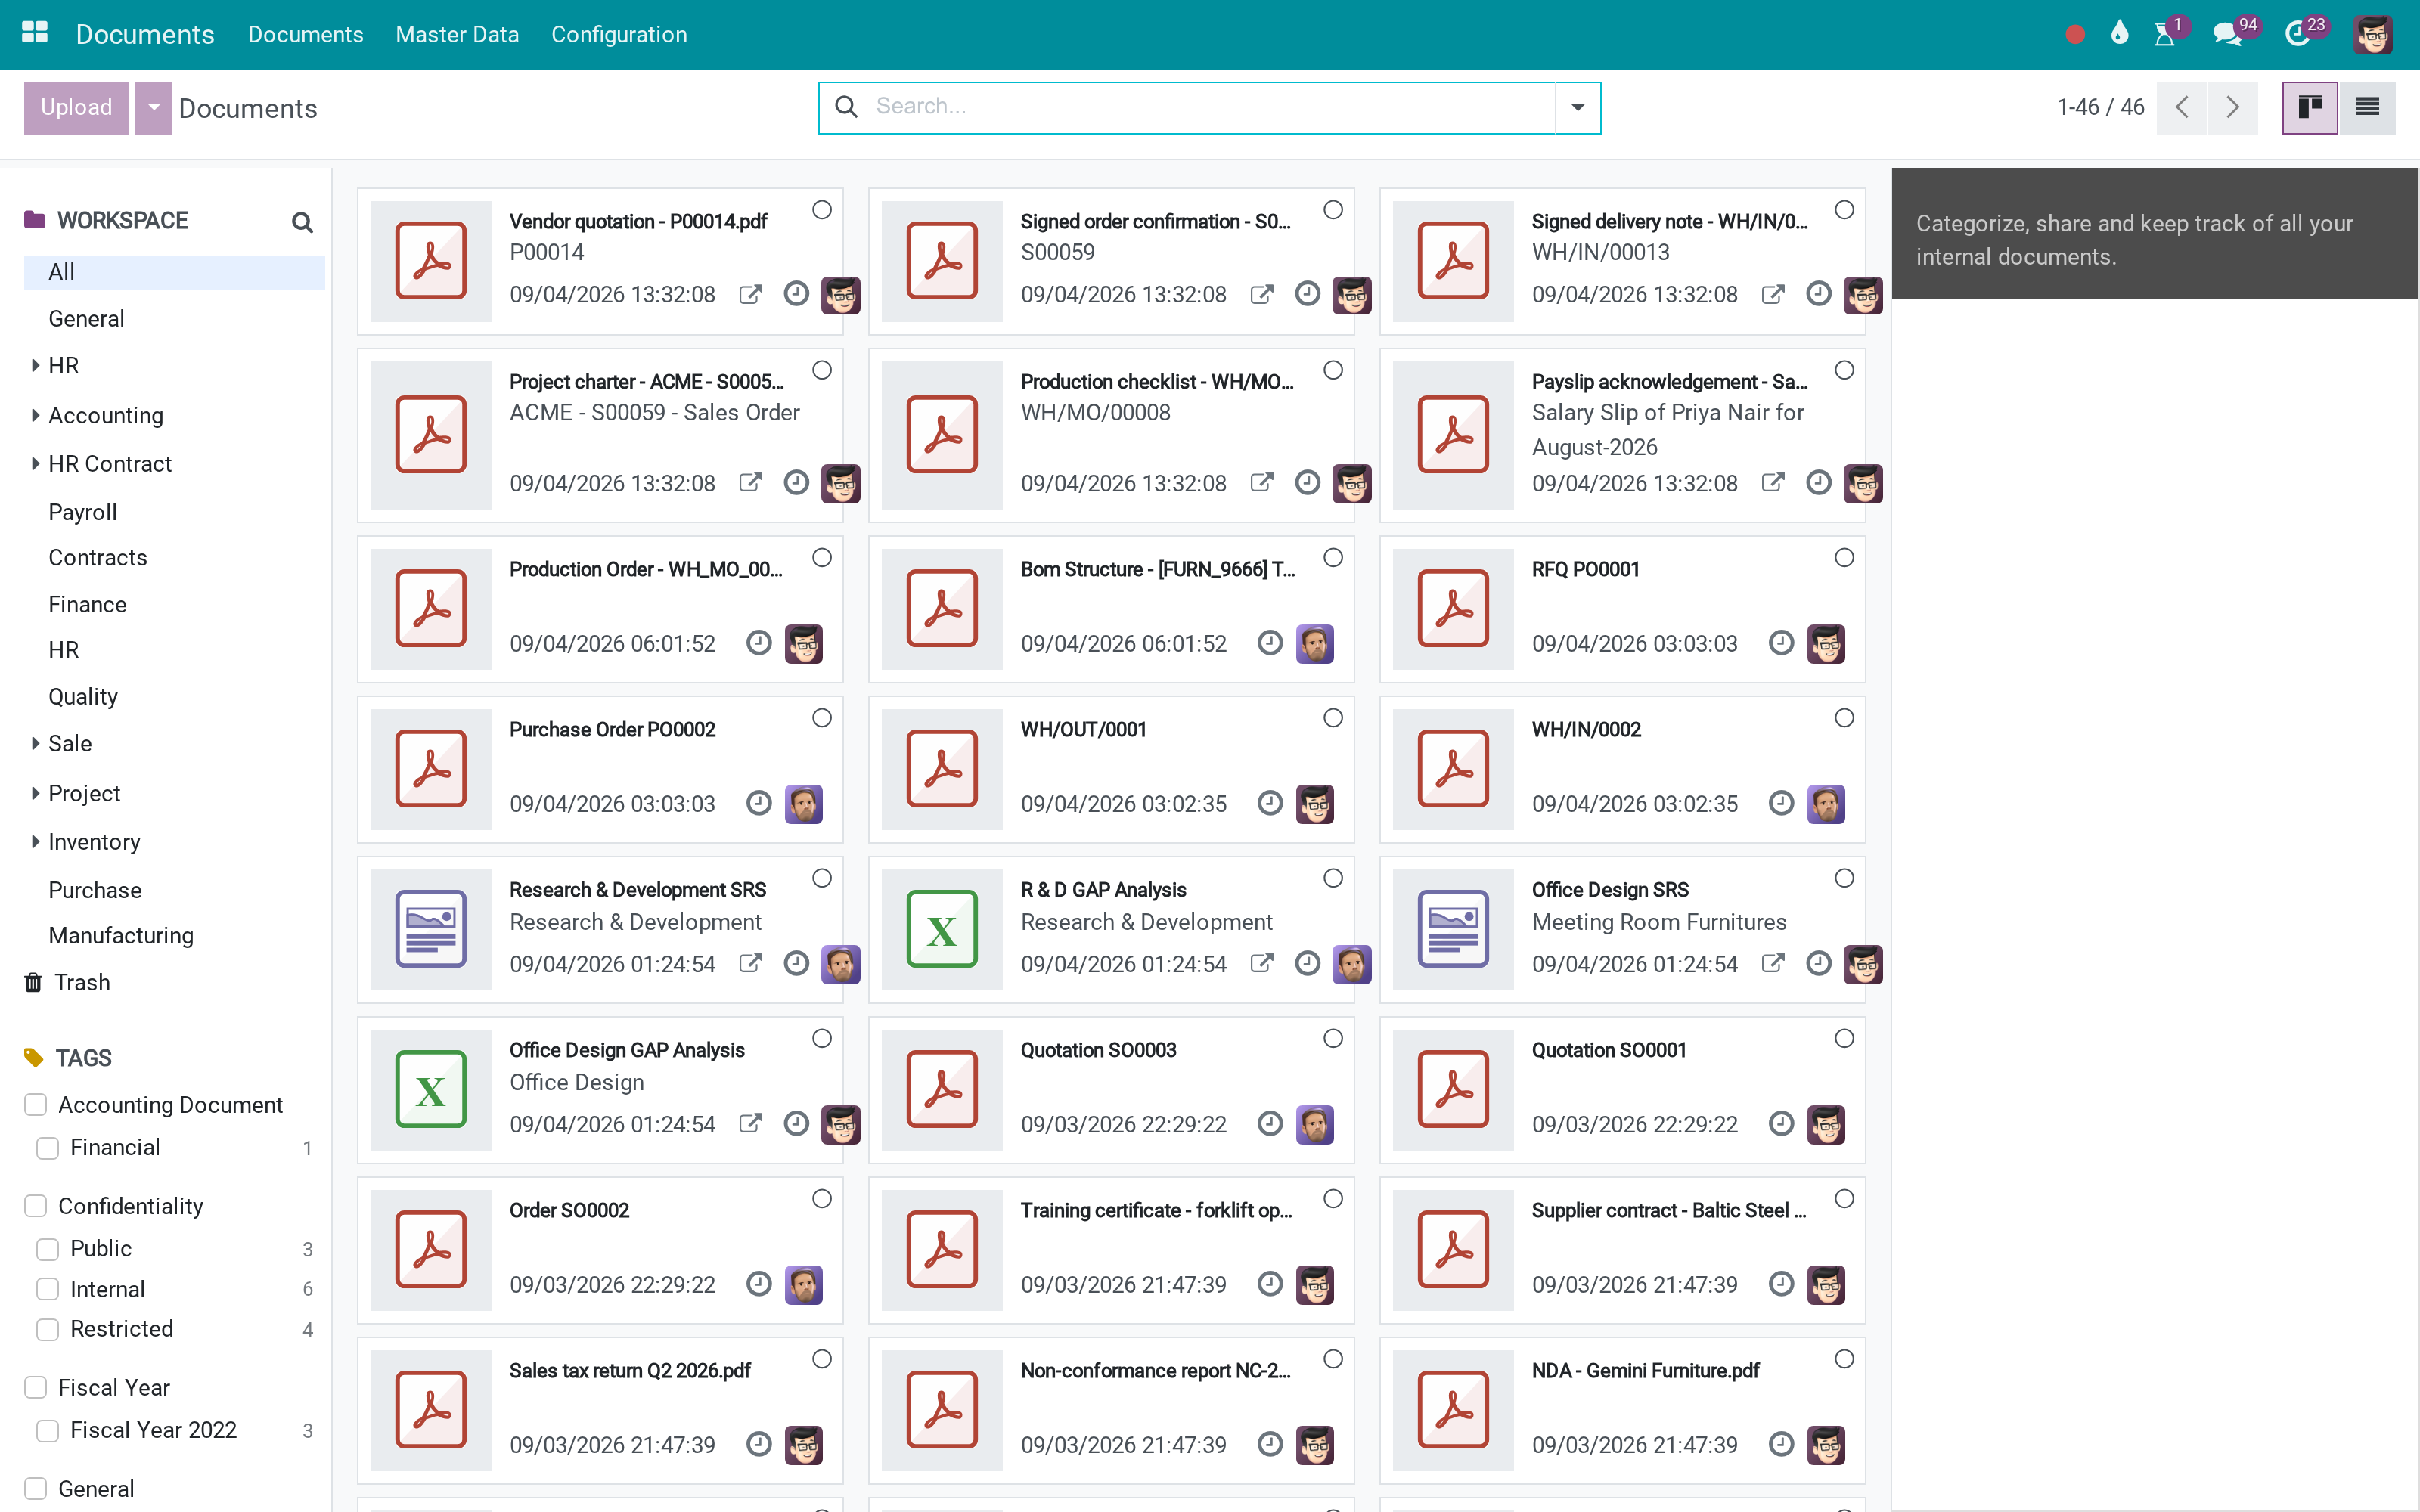Expand the Accounting workspace folder

[x=35, y=415]
